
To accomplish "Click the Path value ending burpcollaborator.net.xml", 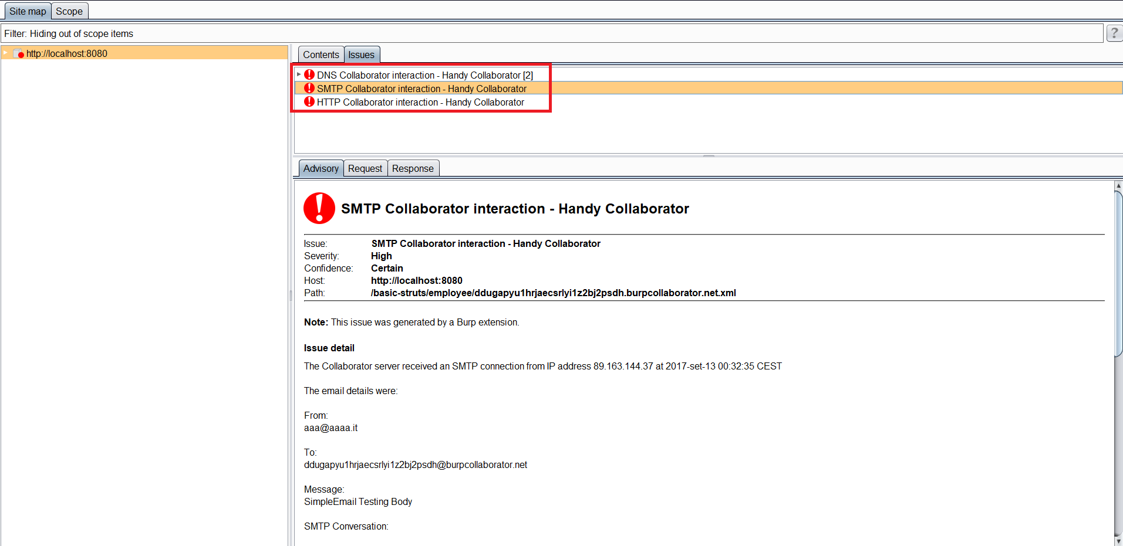I will (x=554, y=293).
